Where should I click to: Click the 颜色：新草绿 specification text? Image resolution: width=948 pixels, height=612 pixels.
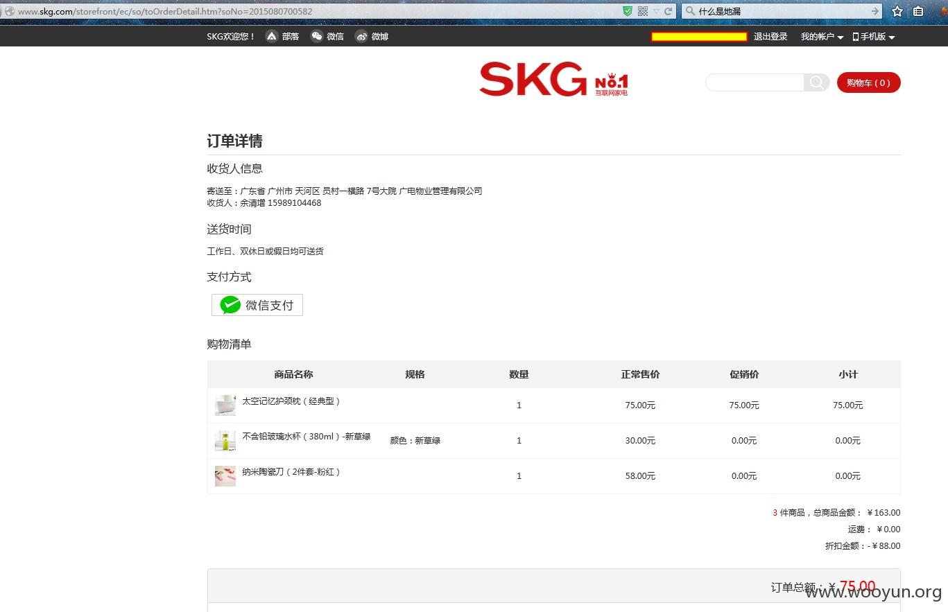pos(415,441)
